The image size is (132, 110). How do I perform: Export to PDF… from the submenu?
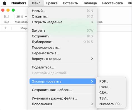(x=111, y=81)
